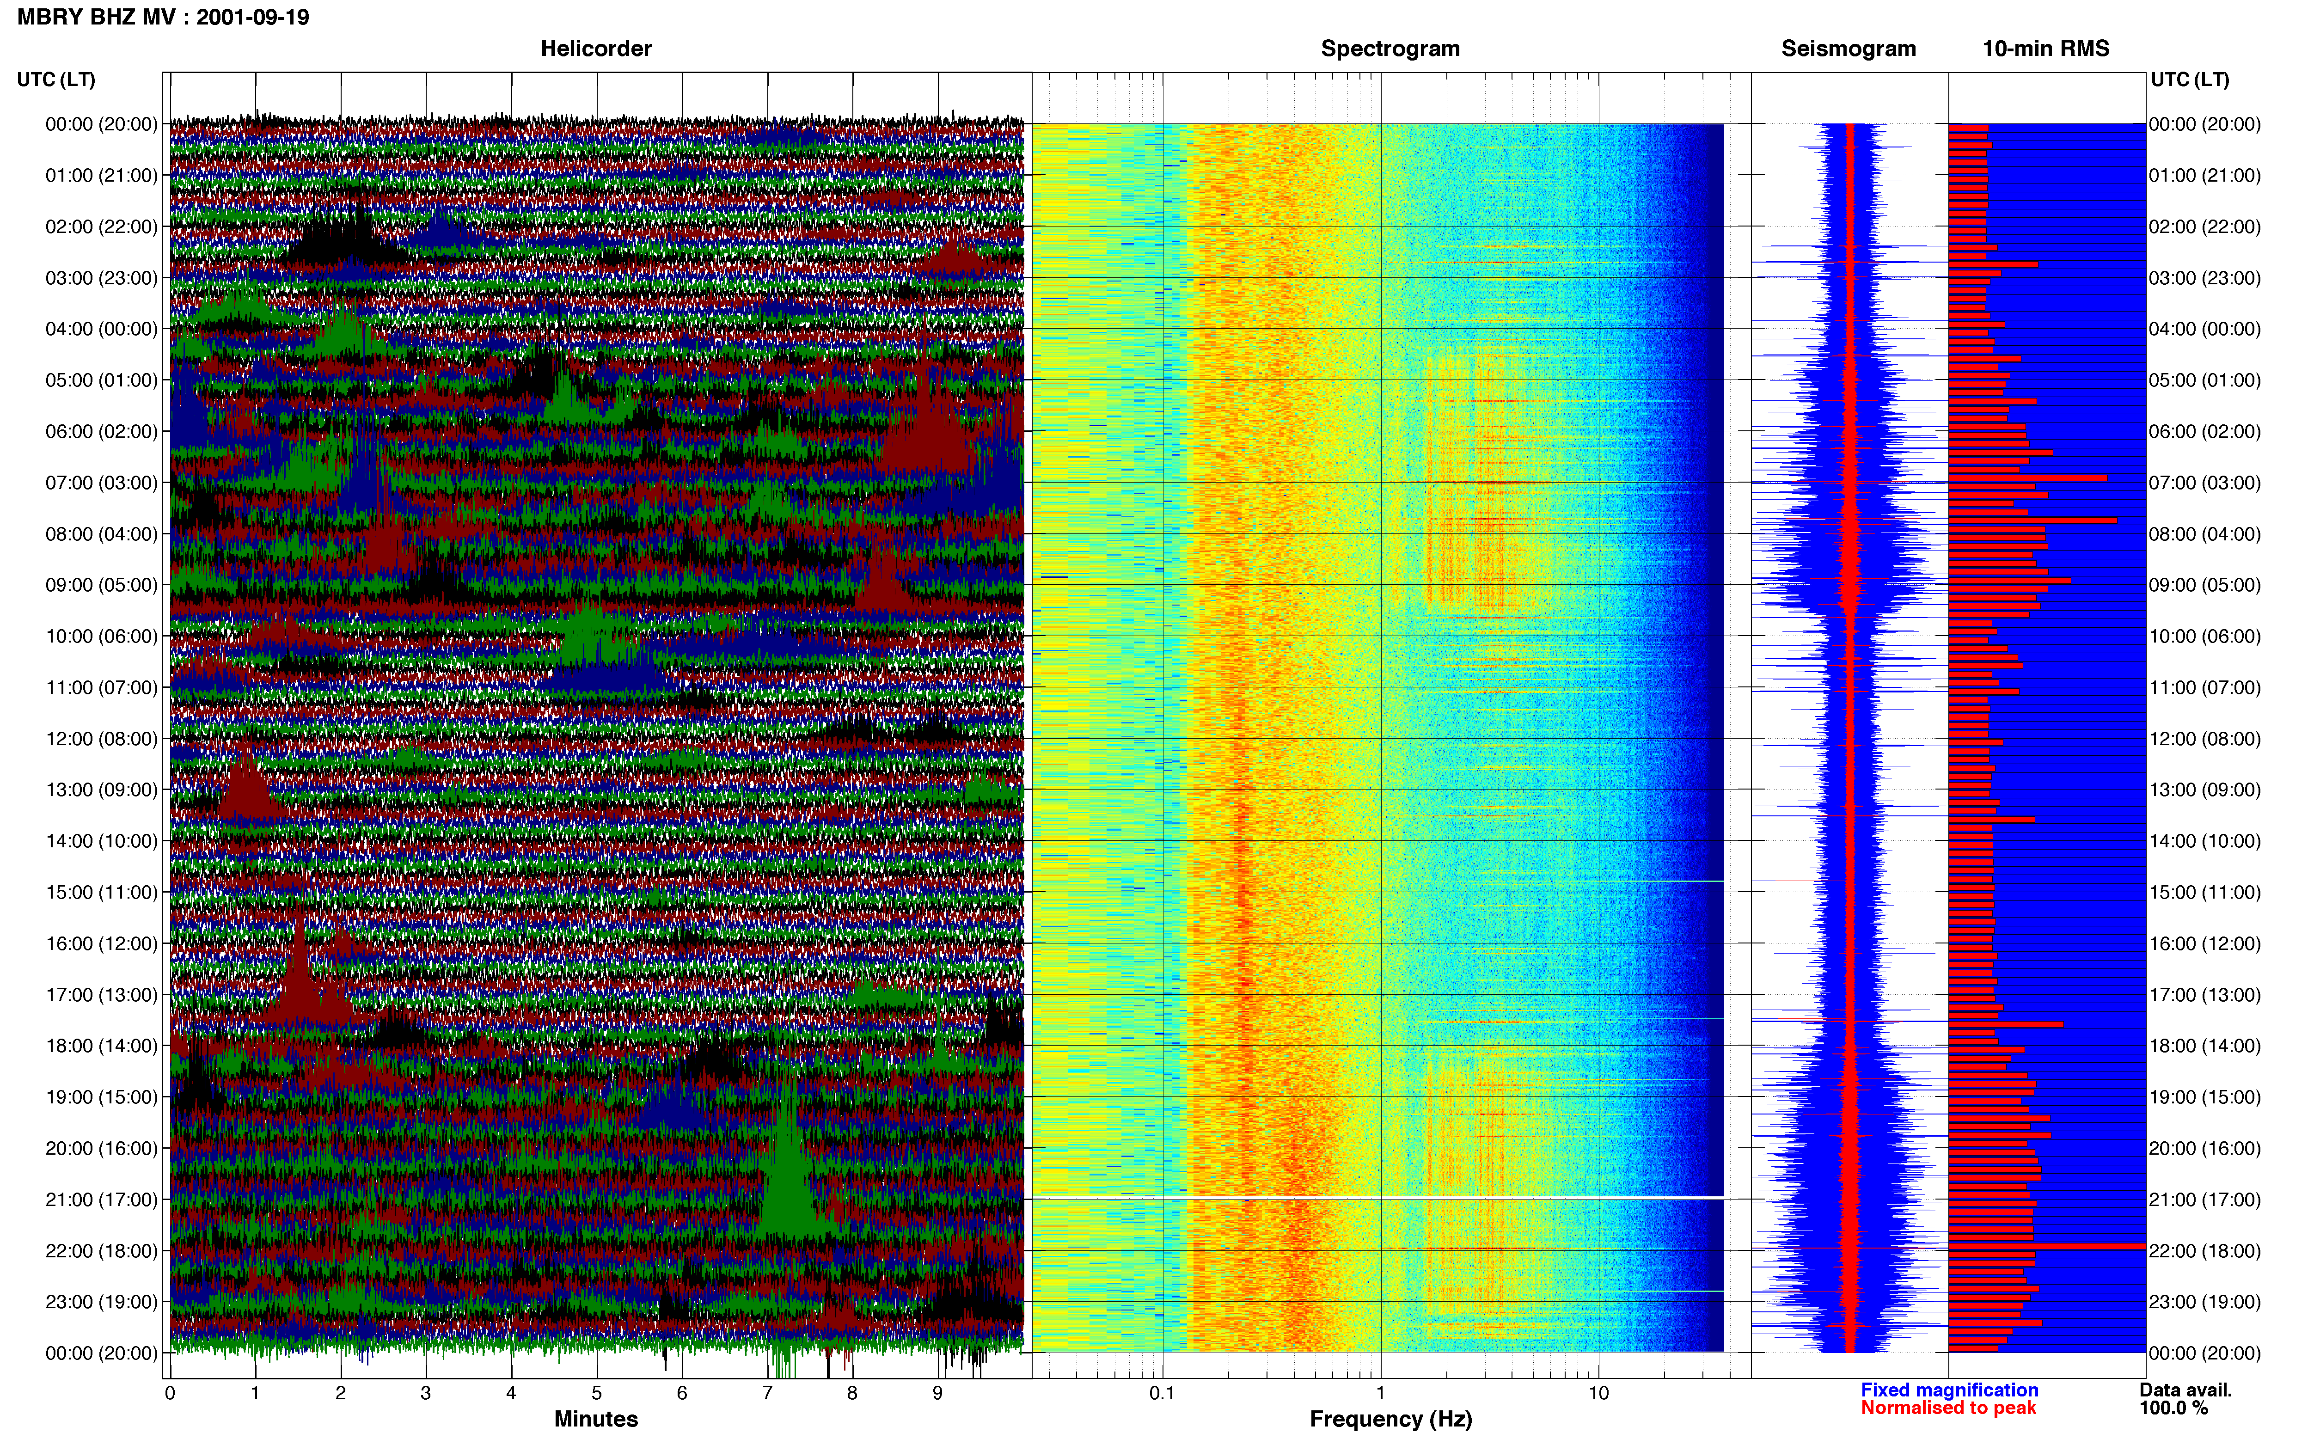
Task: Click the 'Fixed magnification' legend text
Action: click(1949, 1390)
